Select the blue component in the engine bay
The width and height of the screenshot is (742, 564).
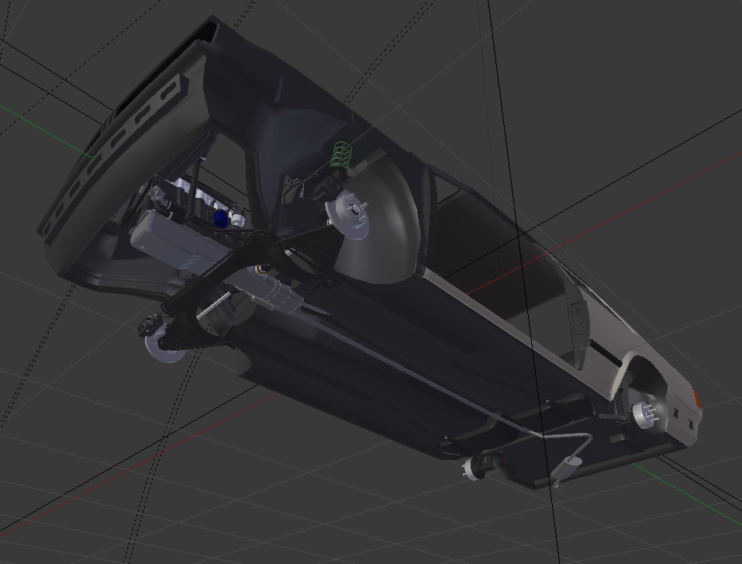221,219
